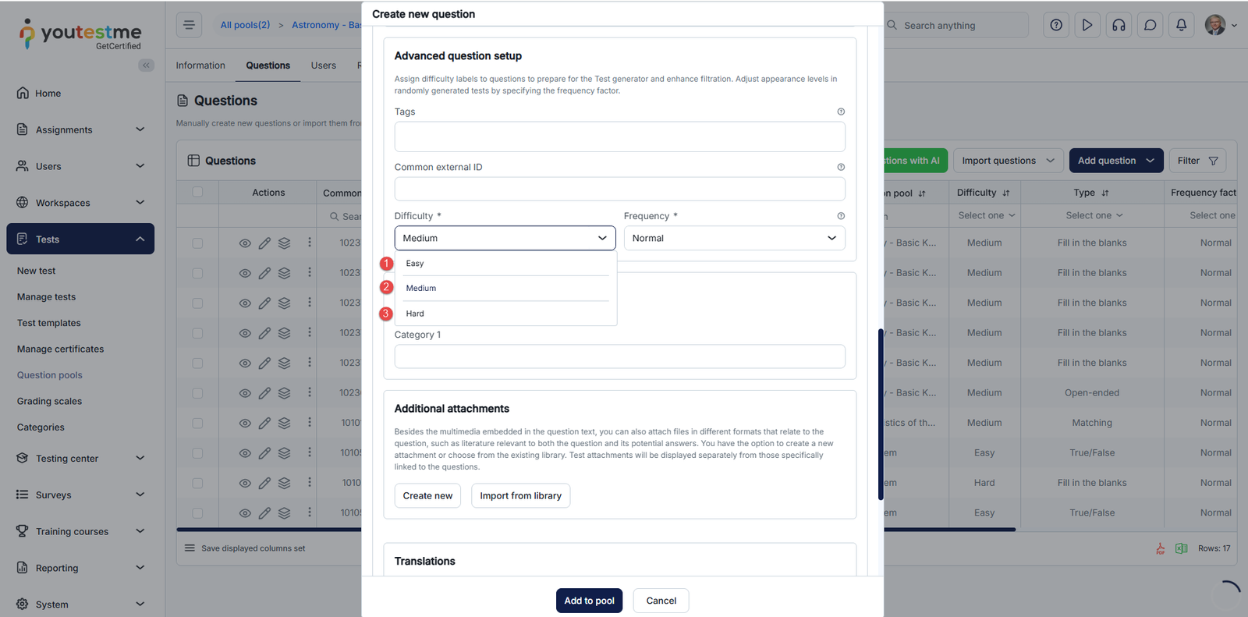1248x617 pixels.
Task: Click the Tags help info icon
Action: tap(841, 112)
